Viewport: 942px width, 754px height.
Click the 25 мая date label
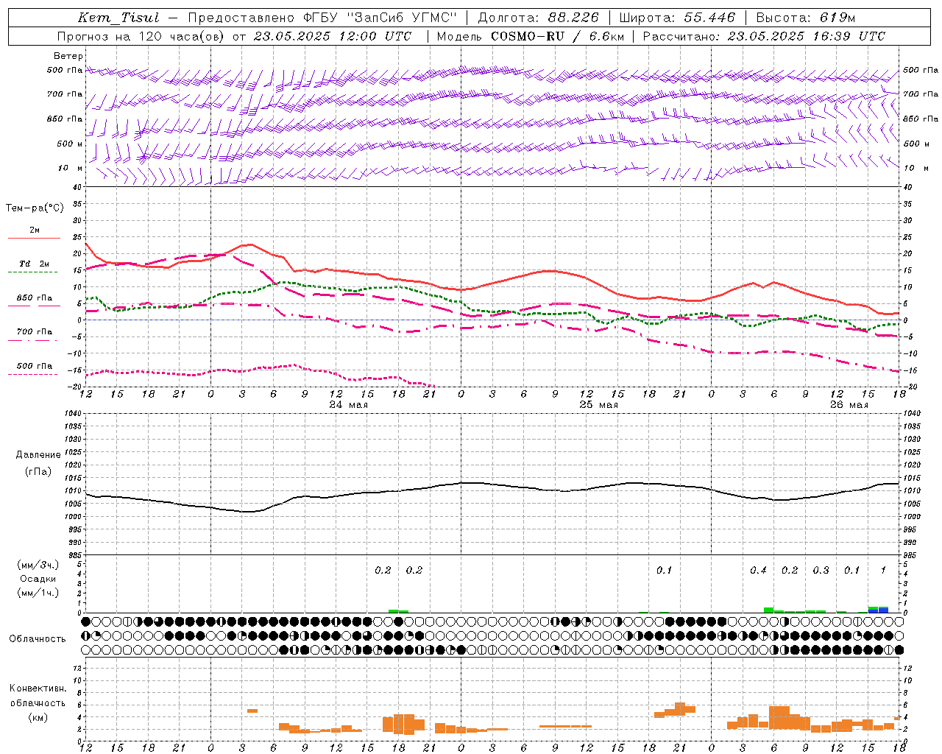pos(598,405)
